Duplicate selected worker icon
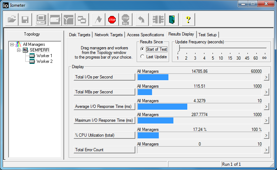The image size is (277, 170). (x=82, y=20)
